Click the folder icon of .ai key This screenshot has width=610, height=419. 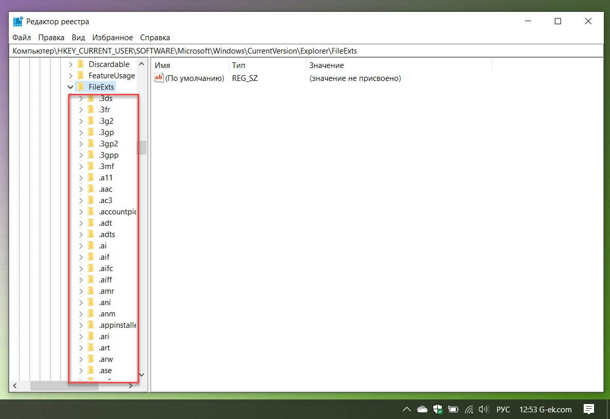click(x=91, y=246)
